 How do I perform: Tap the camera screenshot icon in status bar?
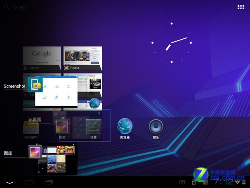[182, 182]
